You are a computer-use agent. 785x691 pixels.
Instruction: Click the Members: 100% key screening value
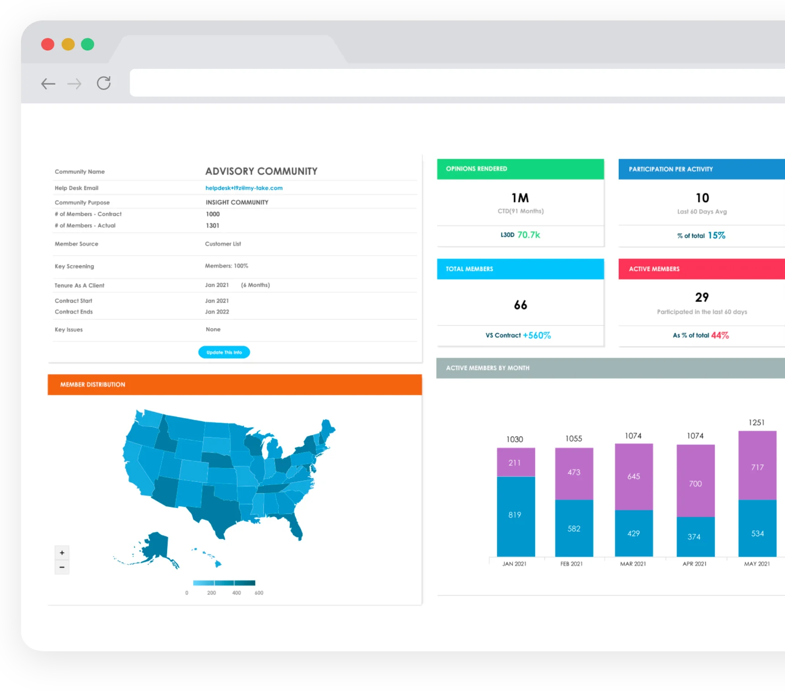226,266
